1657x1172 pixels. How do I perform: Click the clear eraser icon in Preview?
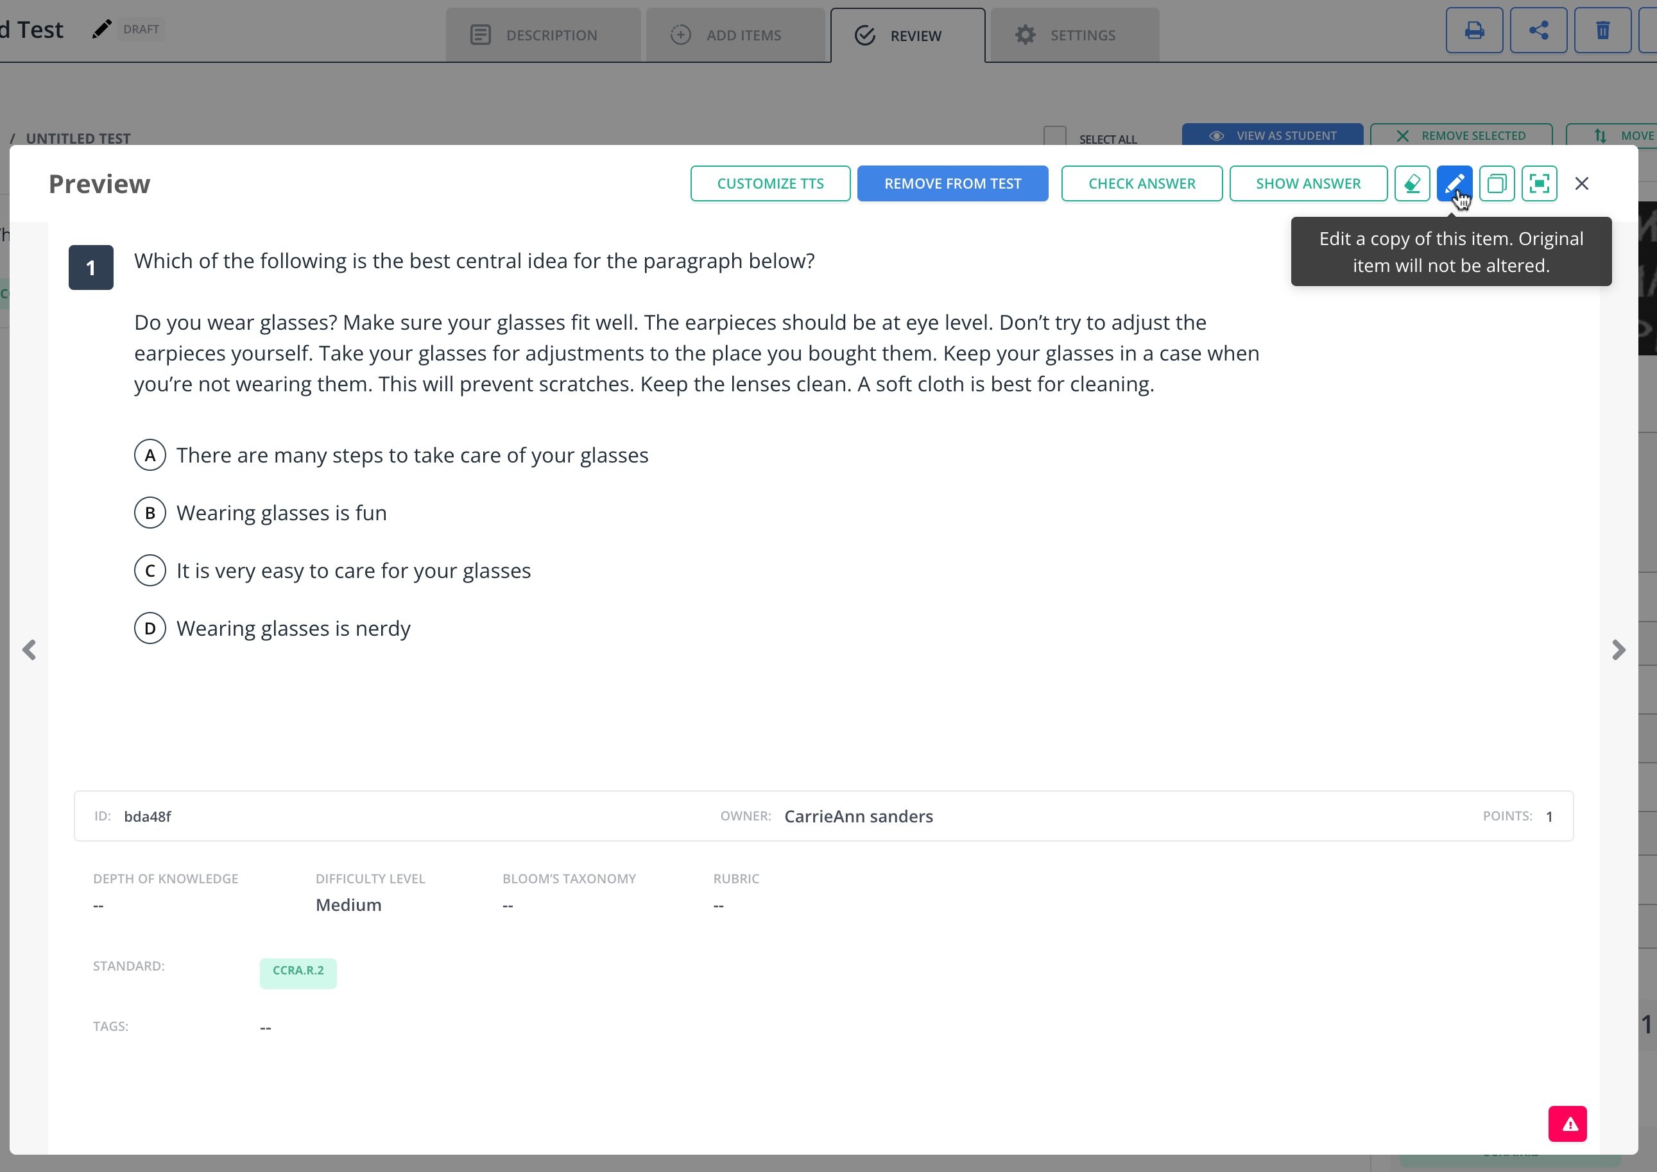[1411, 183]
